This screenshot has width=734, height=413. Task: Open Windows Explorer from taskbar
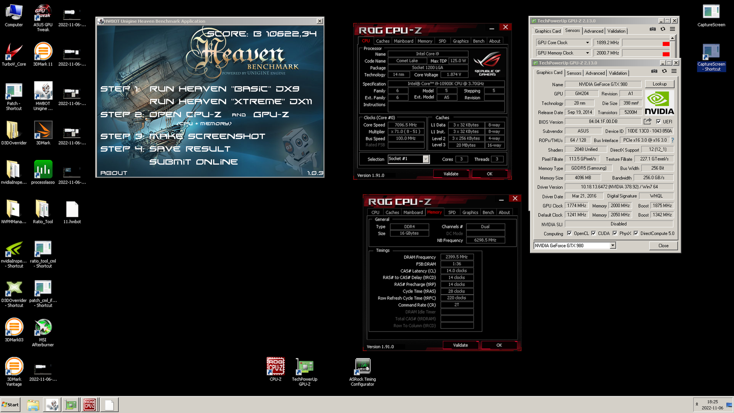(x=33, y=405)
